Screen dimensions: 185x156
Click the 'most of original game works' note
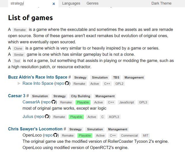[65, 108]
